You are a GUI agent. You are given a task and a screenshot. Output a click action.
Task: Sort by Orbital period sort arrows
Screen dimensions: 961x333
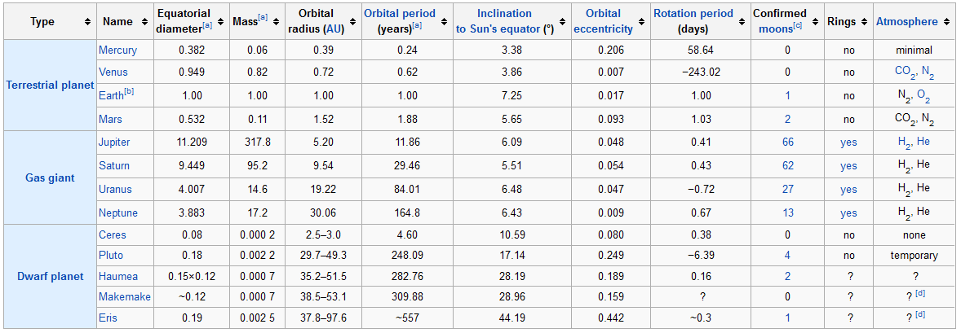pos(442,21)
